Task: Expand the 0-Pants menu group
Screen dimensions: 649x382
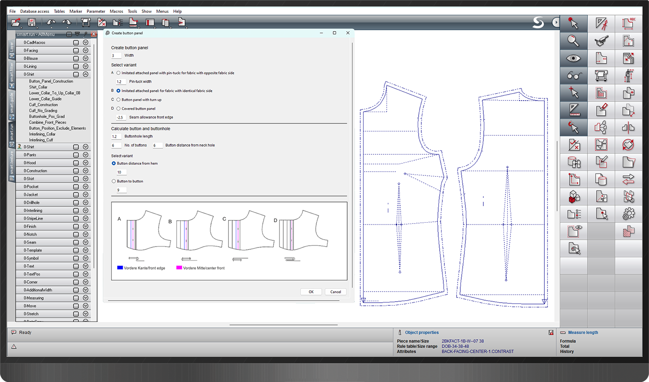Action: pos(85,155)
